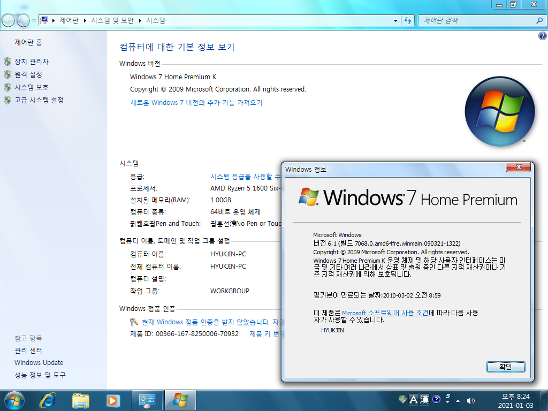Image resolution: width=548 pixels, height=411 pixels.
Task: Open address bar history dropdown
Action: (395, 21)
